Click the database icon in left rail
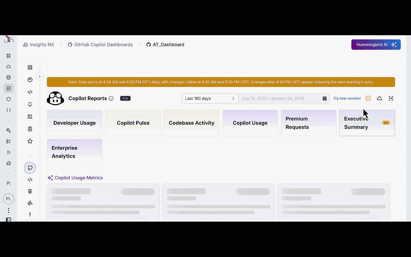The width and height of the screenshot is (411, 257). coord(8,77)
